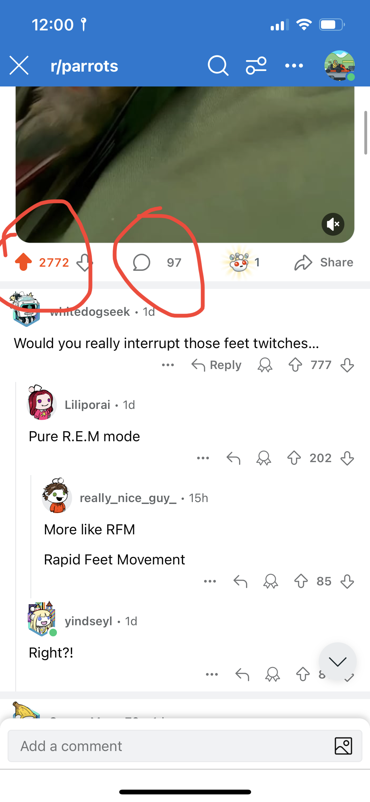Close the r/parrots post view
Screen dimensions: 370x802
(19, 66)
